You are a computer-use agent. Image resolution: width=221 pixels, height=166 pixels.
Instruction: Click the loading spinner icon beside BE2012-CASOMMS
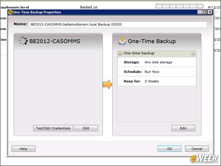pyautogui.click(x=23, y=41)
